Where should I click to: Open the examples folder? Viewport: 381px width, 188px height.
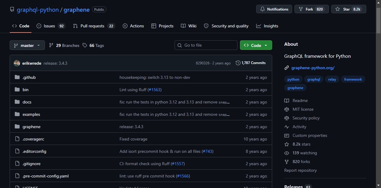pos(31,114)
